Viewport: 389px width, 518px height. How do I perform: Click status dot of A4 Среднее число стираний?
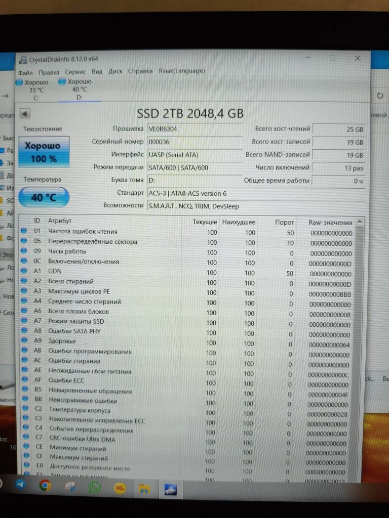pyautogui.click(x=24, y=300)
